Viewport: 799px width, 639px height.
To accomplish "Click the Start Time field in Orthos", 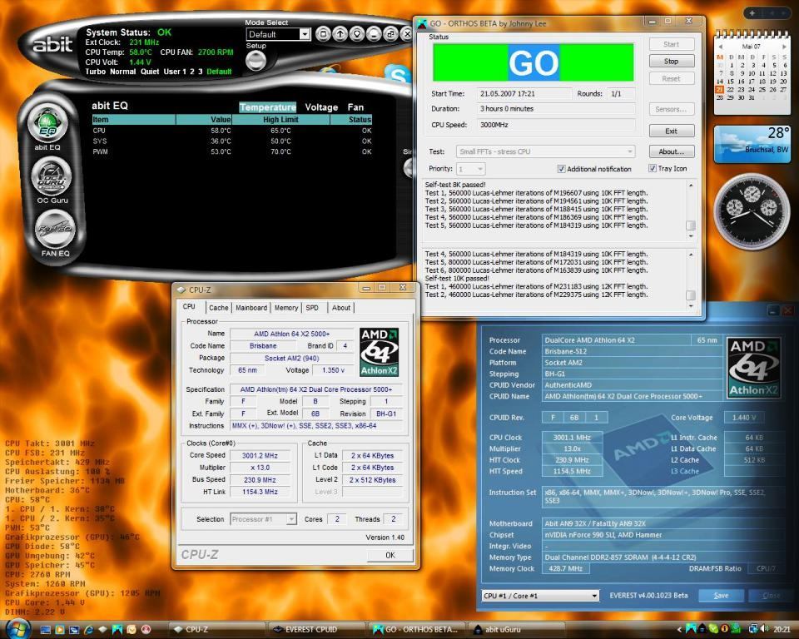I will pos(524,94).
